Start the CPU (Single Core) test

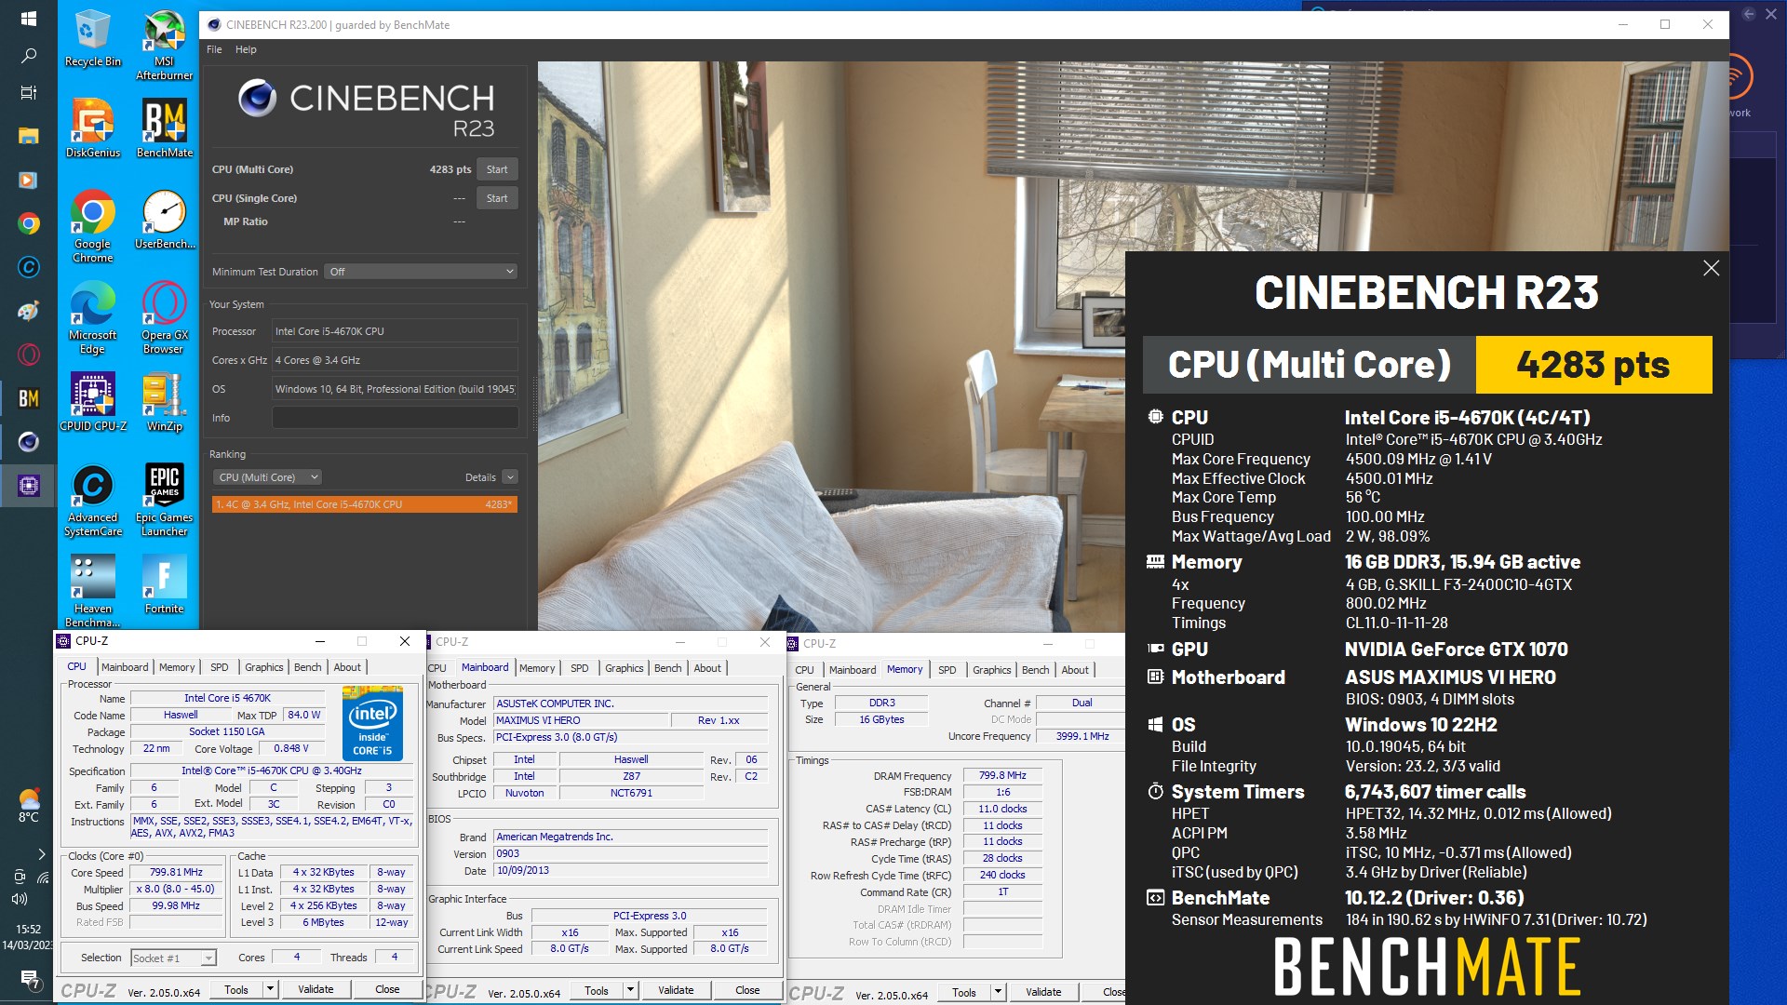pos(497,198)
